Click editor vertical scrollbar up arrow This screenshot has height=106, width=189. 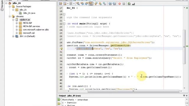(x=184, y=8)
